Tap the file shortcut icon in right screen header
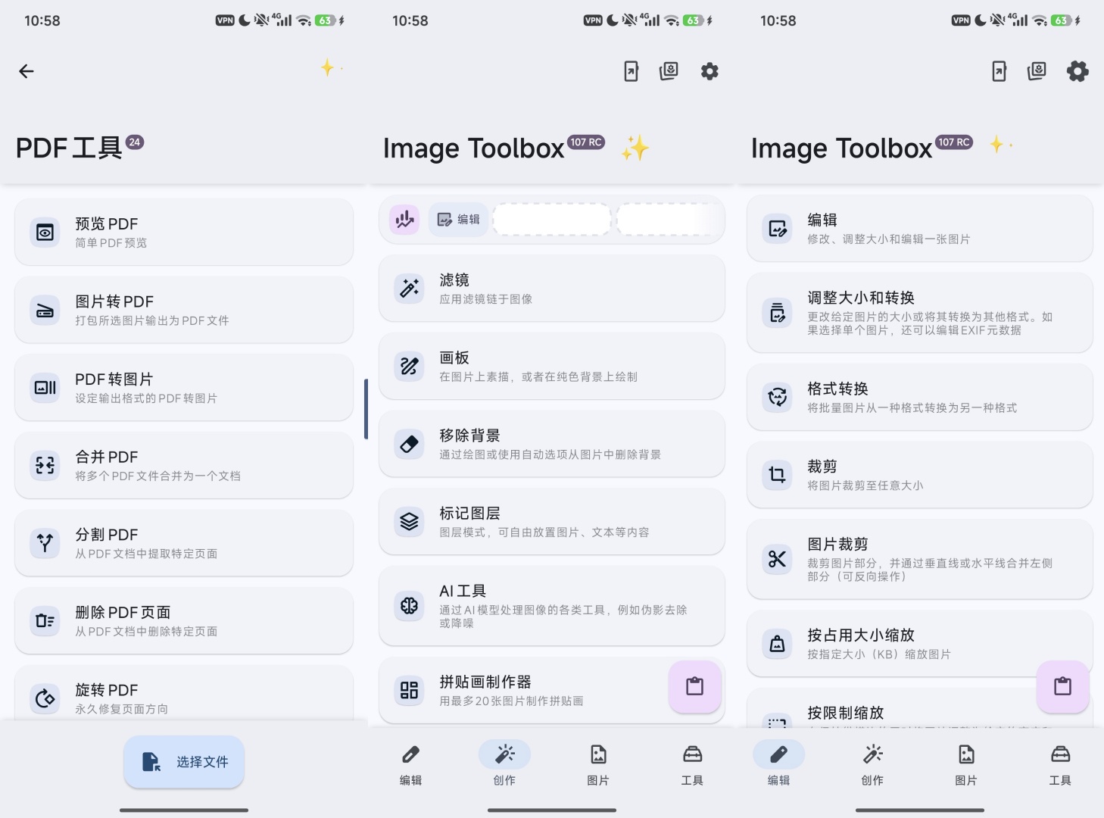This screenshot has width=1104, height=818. pyautogui.click(x=999, y=71)
